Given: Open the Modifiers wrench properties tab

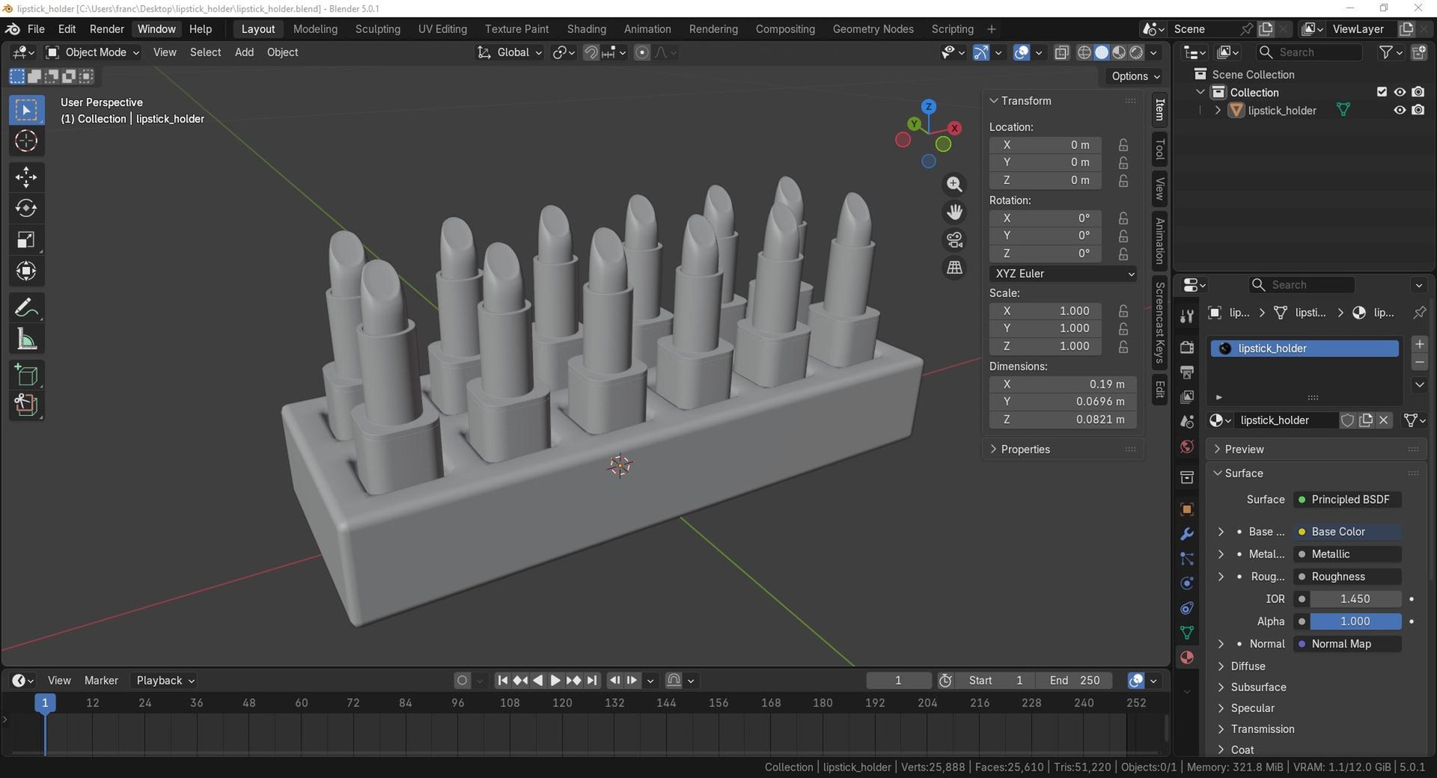Looking at the screenshot, I should 1186,534.
